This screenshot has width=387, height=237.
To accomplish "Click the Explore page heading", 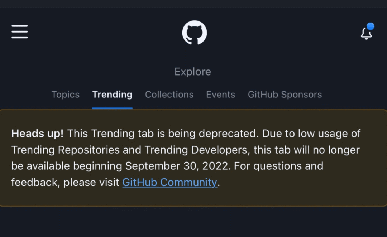I will pyautogui.click(x=193, y=72).
